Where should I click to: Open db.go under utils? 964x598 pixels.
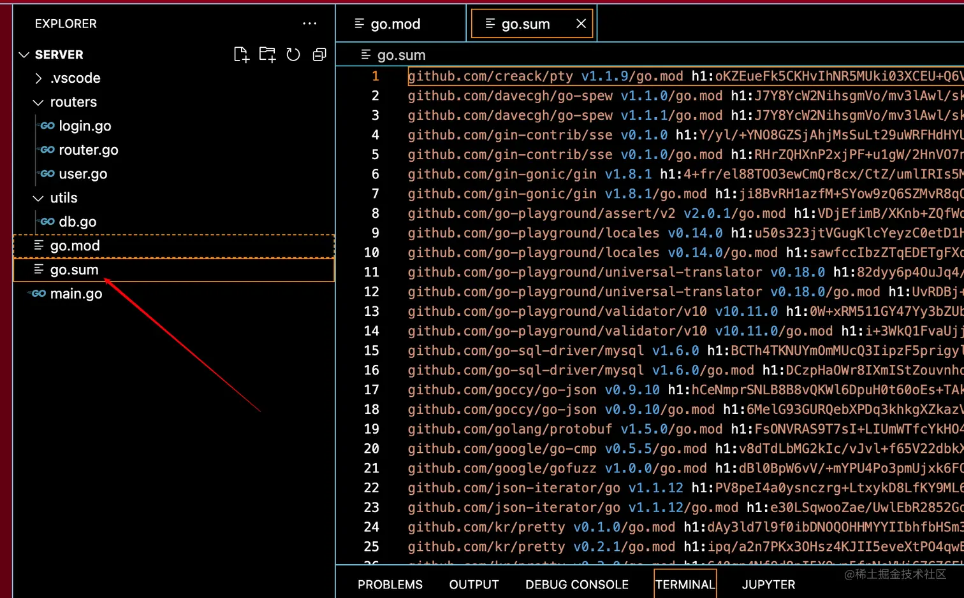(78, 222)
